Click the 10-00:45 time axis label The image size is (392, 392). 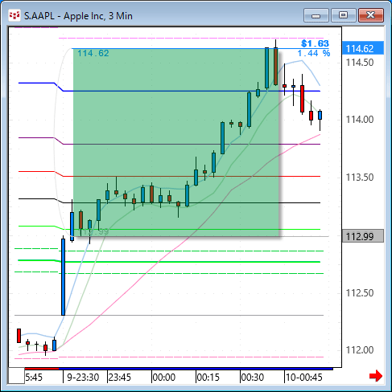[303, 378]
